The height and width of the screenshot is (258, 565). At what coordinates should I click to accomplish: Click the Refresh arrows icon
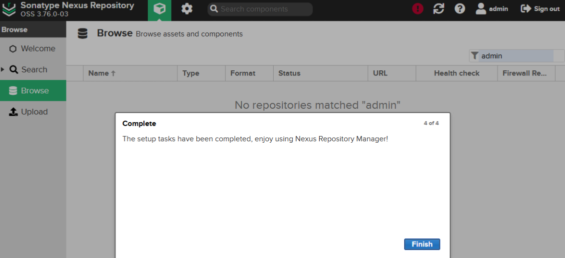coord(439,9)
